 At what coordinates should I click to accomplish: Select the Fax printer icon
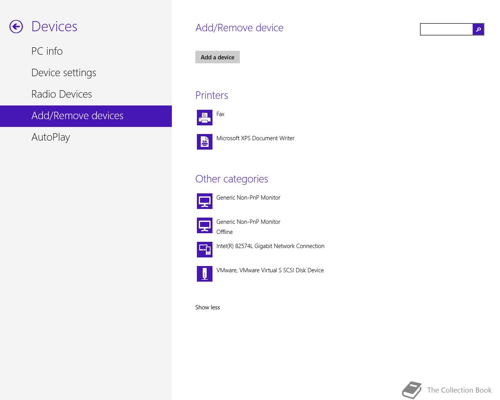[205, 118]
